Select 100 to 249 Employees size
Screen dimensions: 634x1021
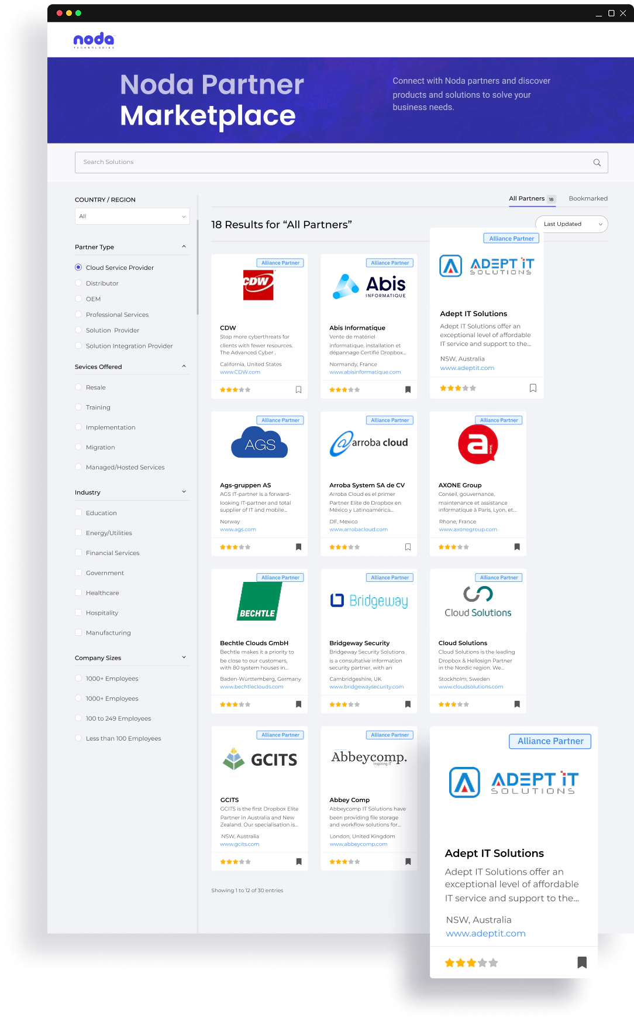click(x=78, y=718)
